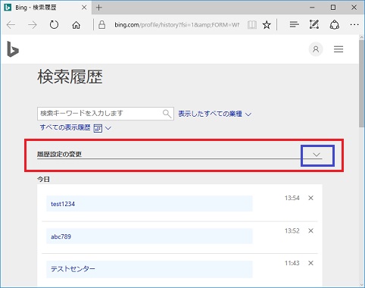Screen dimensions: 365x288
Task: Maximize the browser window
Action: (x=333, y=8)
